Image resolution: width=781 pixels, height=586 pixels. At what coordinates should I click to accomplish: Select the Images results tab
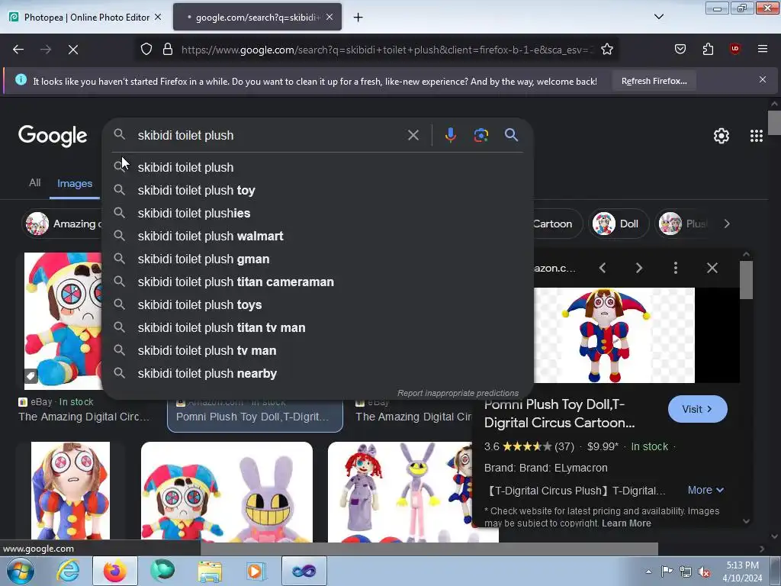tap(75, 183)
